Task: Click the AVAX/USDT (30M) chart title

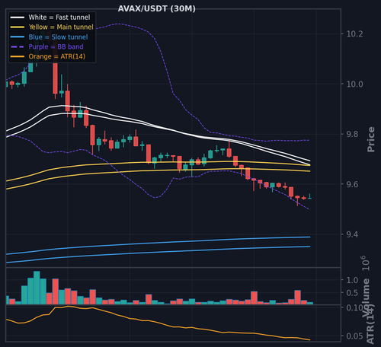Action: pyautogui.click(x=157, y=8)
